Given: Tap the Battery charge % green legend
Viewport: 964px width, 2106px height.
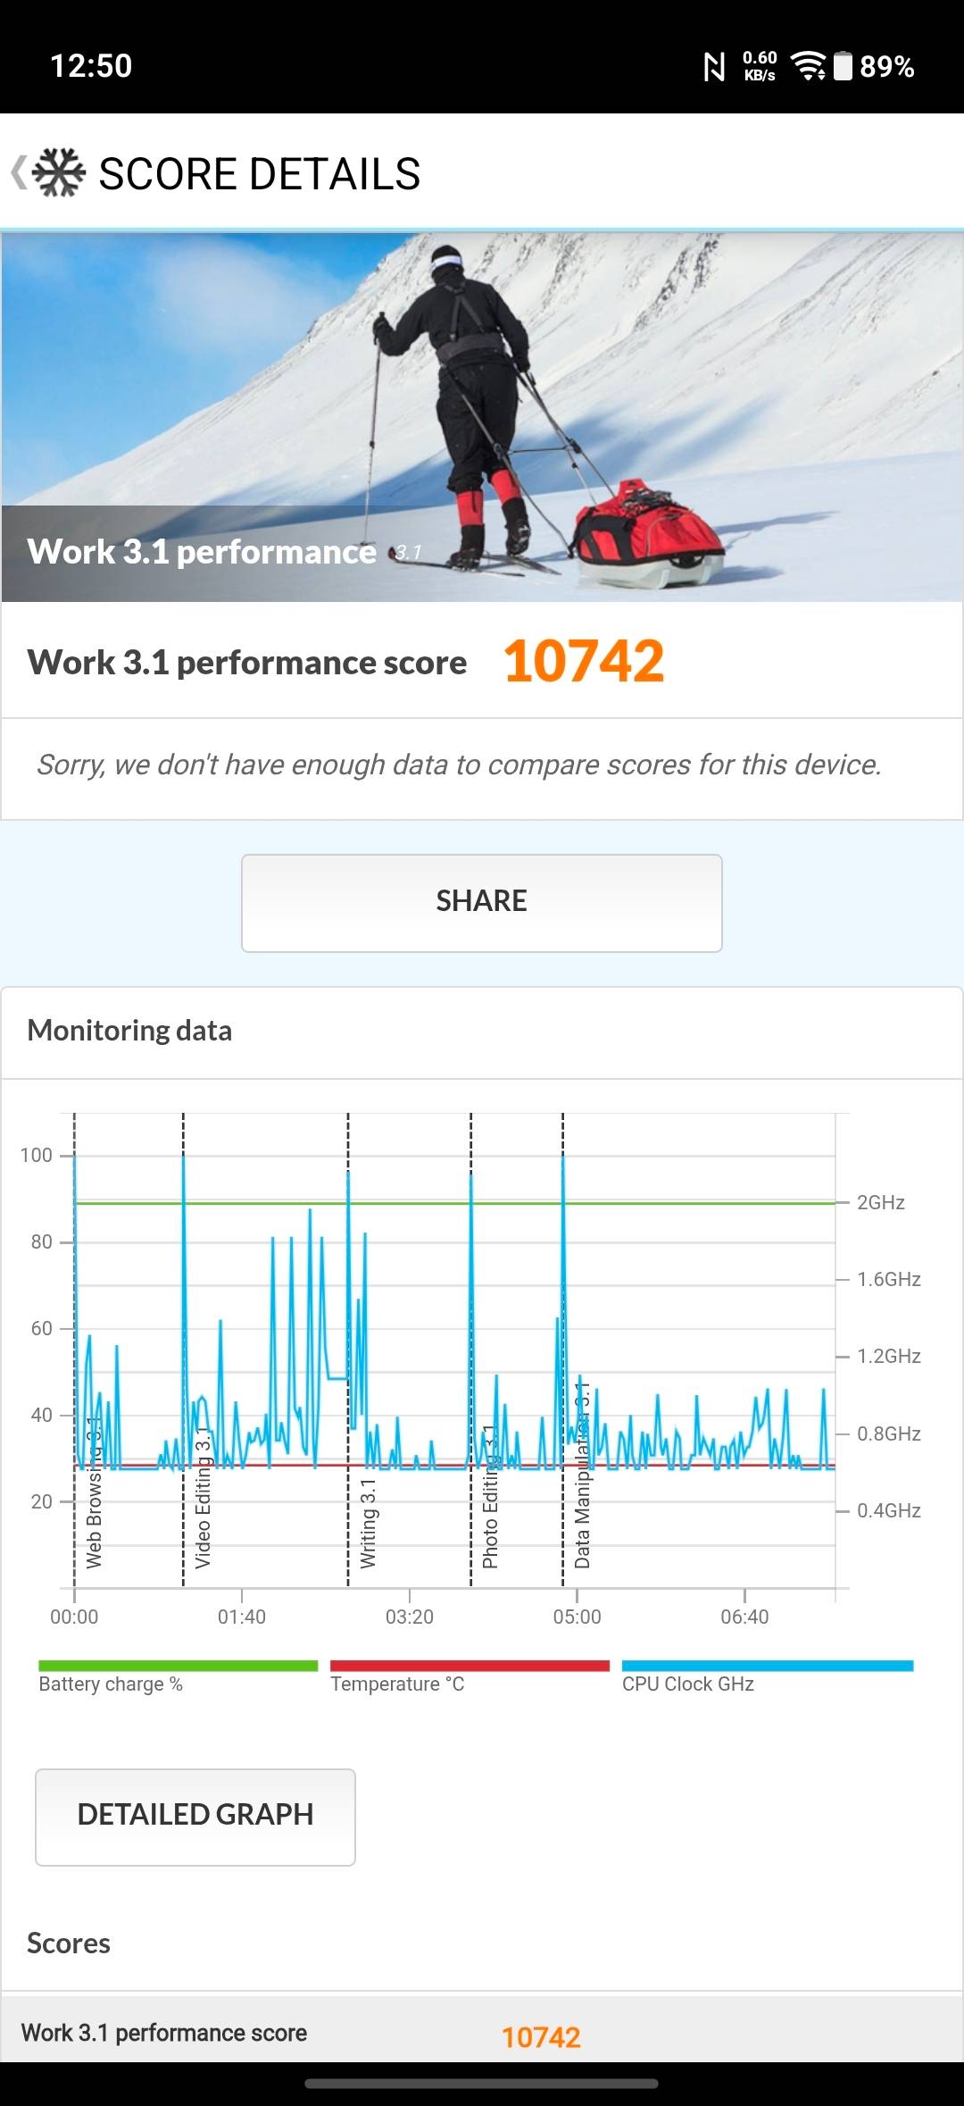Looking at the screenshot, I should tap(178, 1676).
